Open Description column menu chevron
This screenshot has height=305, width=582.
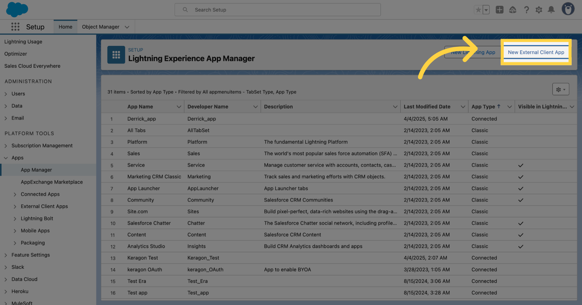click(395, 107)
